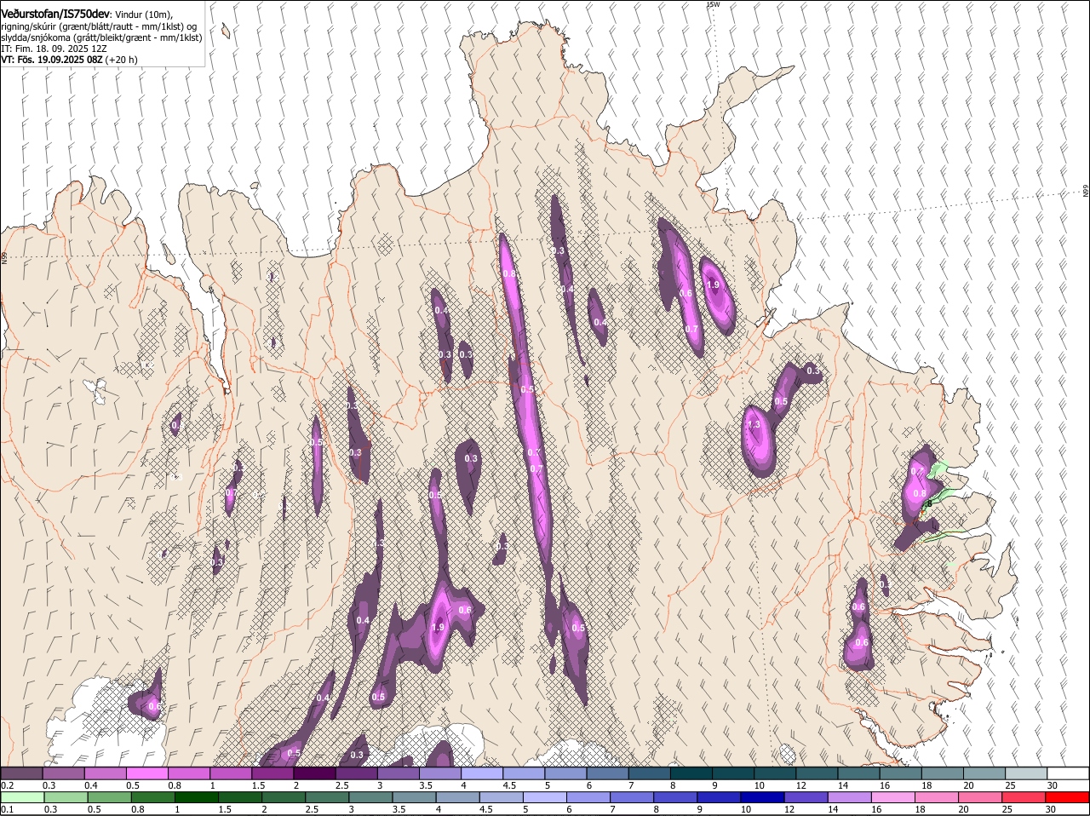The image size is (1090, 816).
Task: Select the initial time line IT: Fim. 18. 09. 2025 12Z
Action: pos(54,49)
